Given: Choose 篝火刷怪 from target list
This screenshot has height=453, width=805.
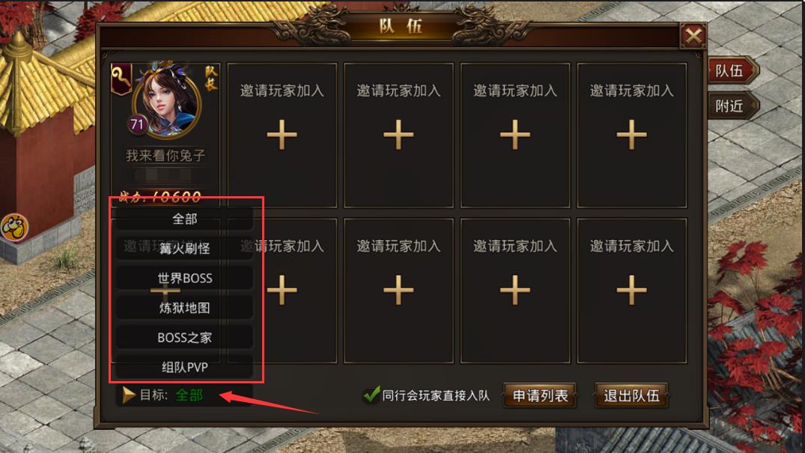Looking at the screenshot, I should (184, 249).
